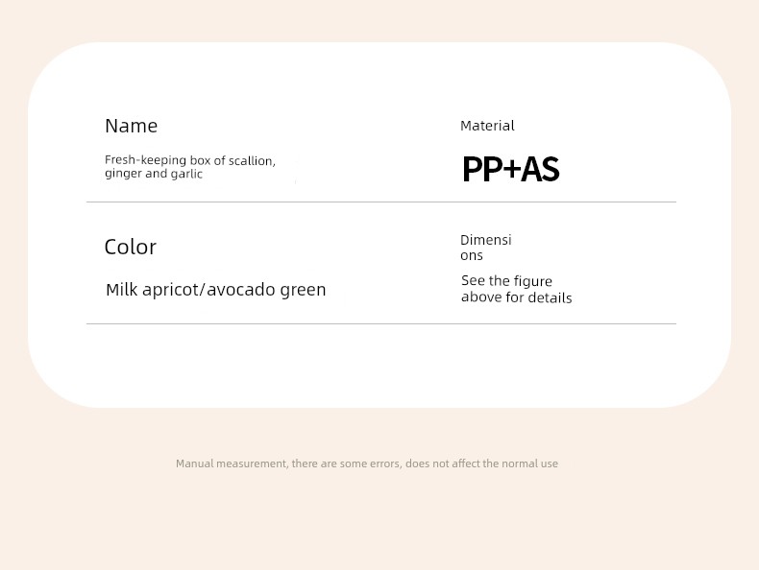759x570 pixels.
Task: Click the "above for details" text line
Action: pyautogui.click(x=517, y=297)
